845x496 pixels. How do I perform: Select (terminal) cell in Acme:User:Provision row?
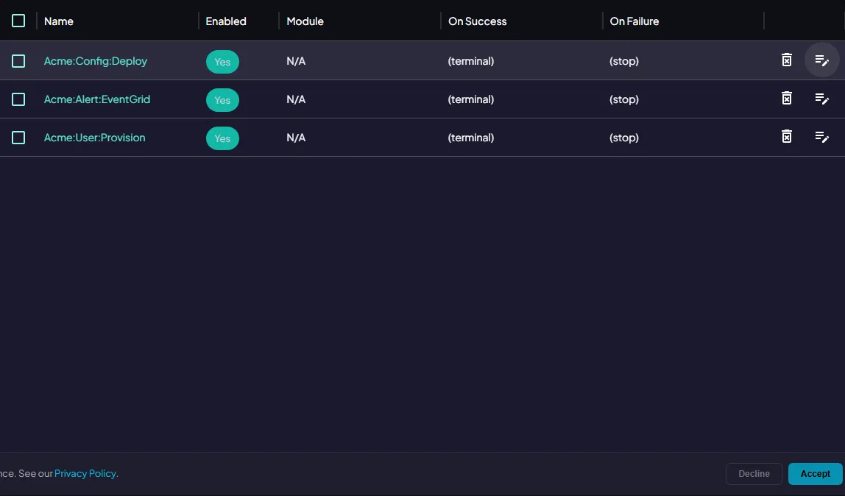[x=471, y=138]
